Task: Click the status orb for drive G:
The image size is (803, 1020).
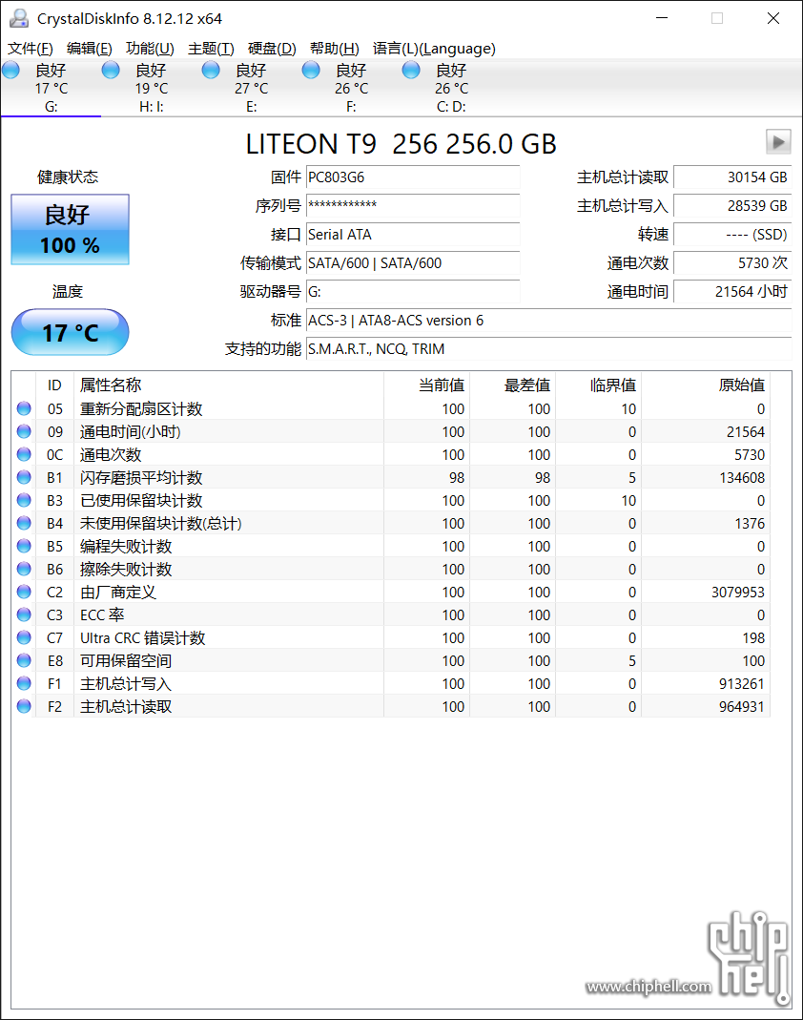Action: tap(10, 70)
